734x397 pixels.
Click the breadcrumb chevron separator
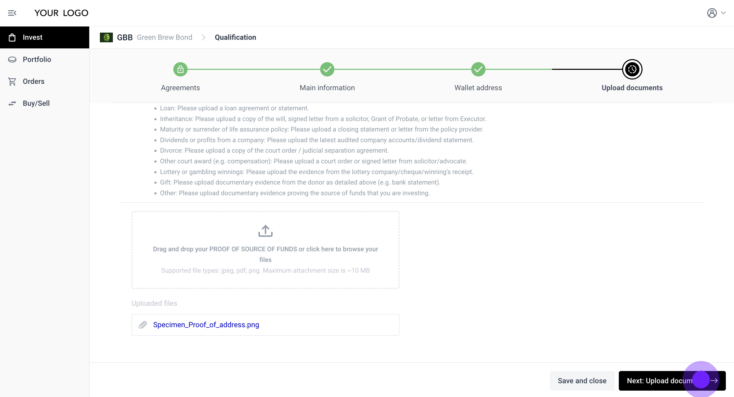click(203, 37)
